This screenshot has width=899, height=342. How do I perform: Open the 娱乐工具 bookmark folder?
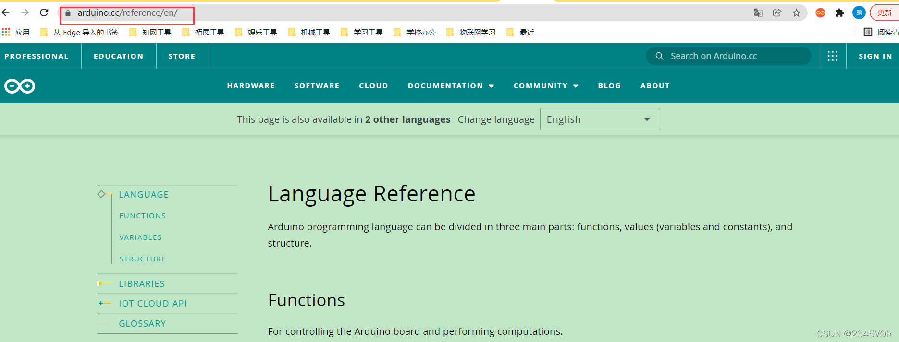pos(256,32)
